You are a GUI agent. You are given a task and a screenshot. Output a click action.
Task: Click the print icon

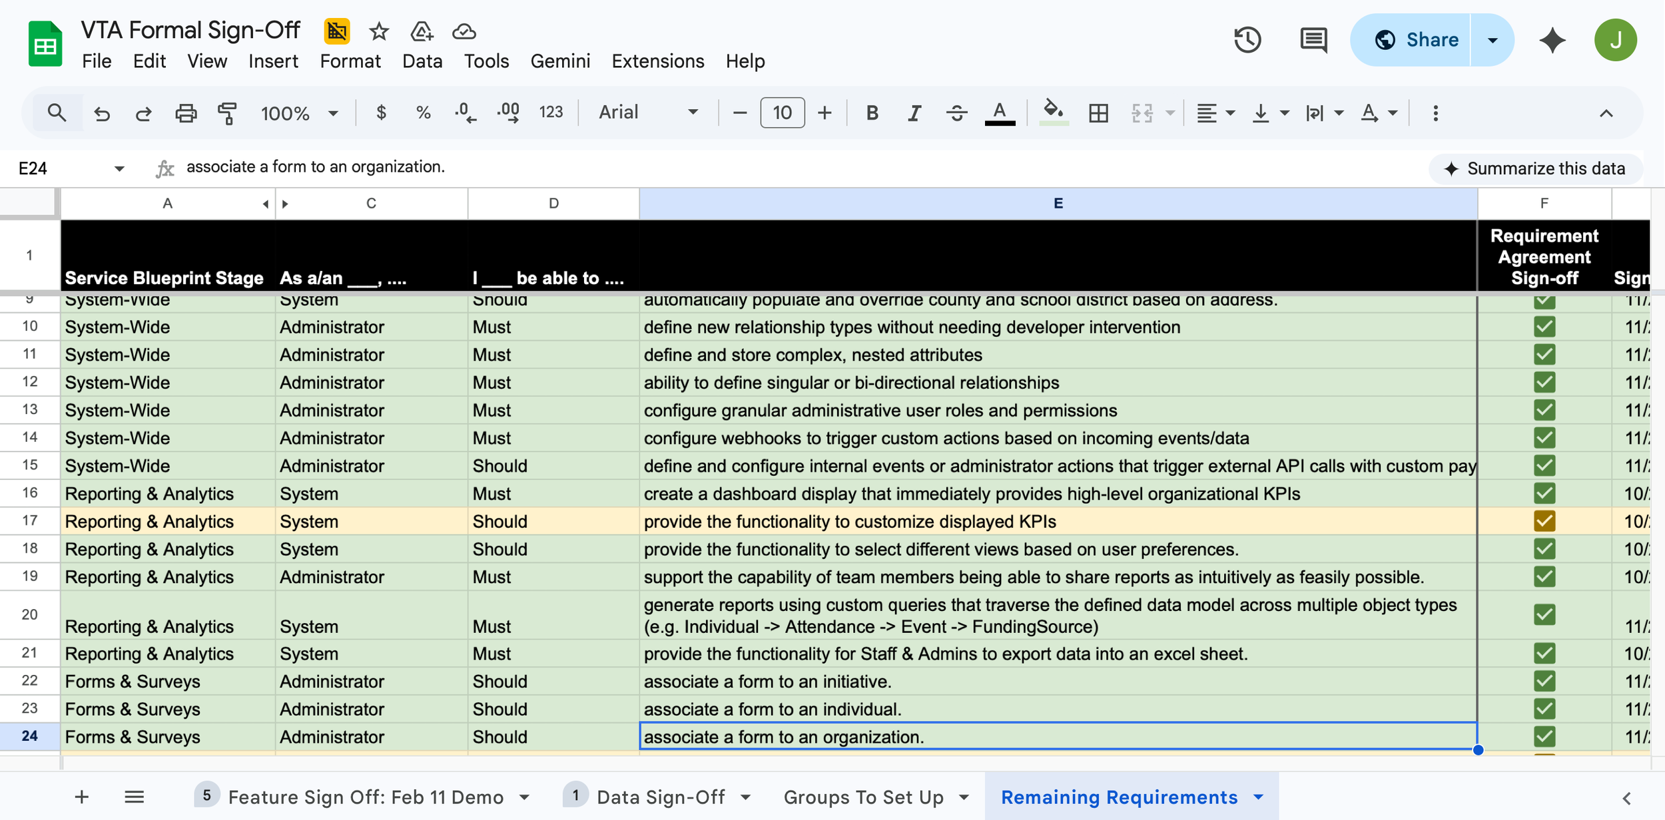[x=185, y=113]
